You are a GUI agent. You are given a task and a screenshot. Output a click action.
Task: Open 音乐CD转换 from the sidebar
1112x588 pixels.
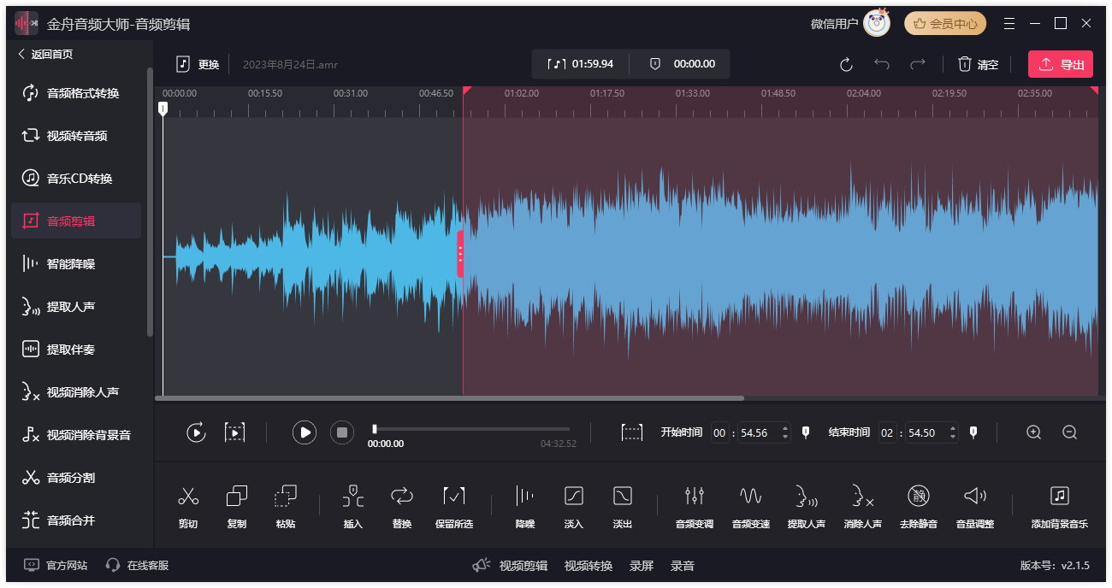[75, 179]
